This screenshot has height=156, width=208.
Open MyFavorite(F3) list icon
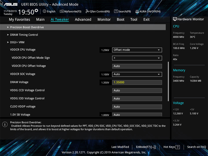coord(62,11)
